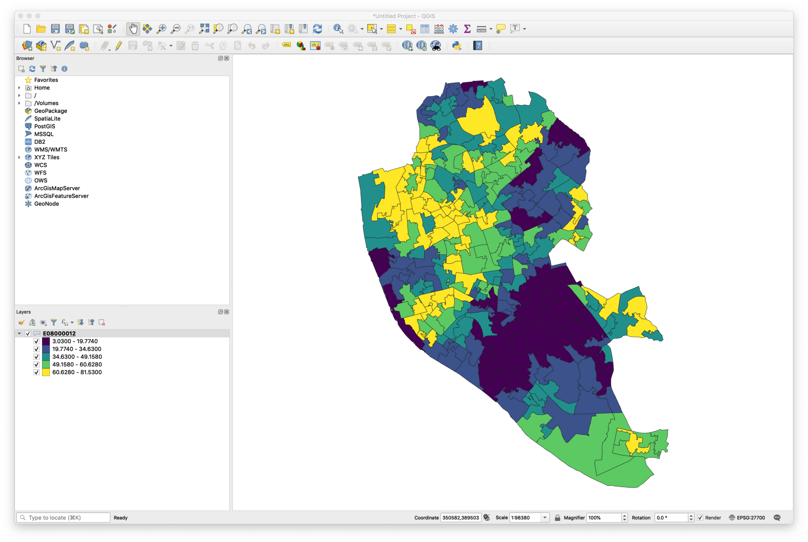The width and height of the screenshot is (808, 542).
Task: Uncheck the 60.6280 - 81.5300 class
Action: coord(37,372)
